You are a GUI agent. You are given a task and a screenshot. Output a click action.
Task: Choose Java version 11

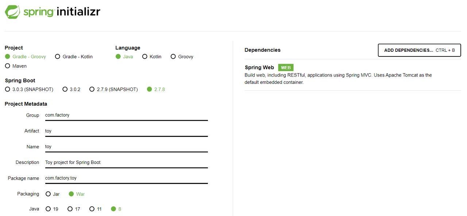coord(96,209)
